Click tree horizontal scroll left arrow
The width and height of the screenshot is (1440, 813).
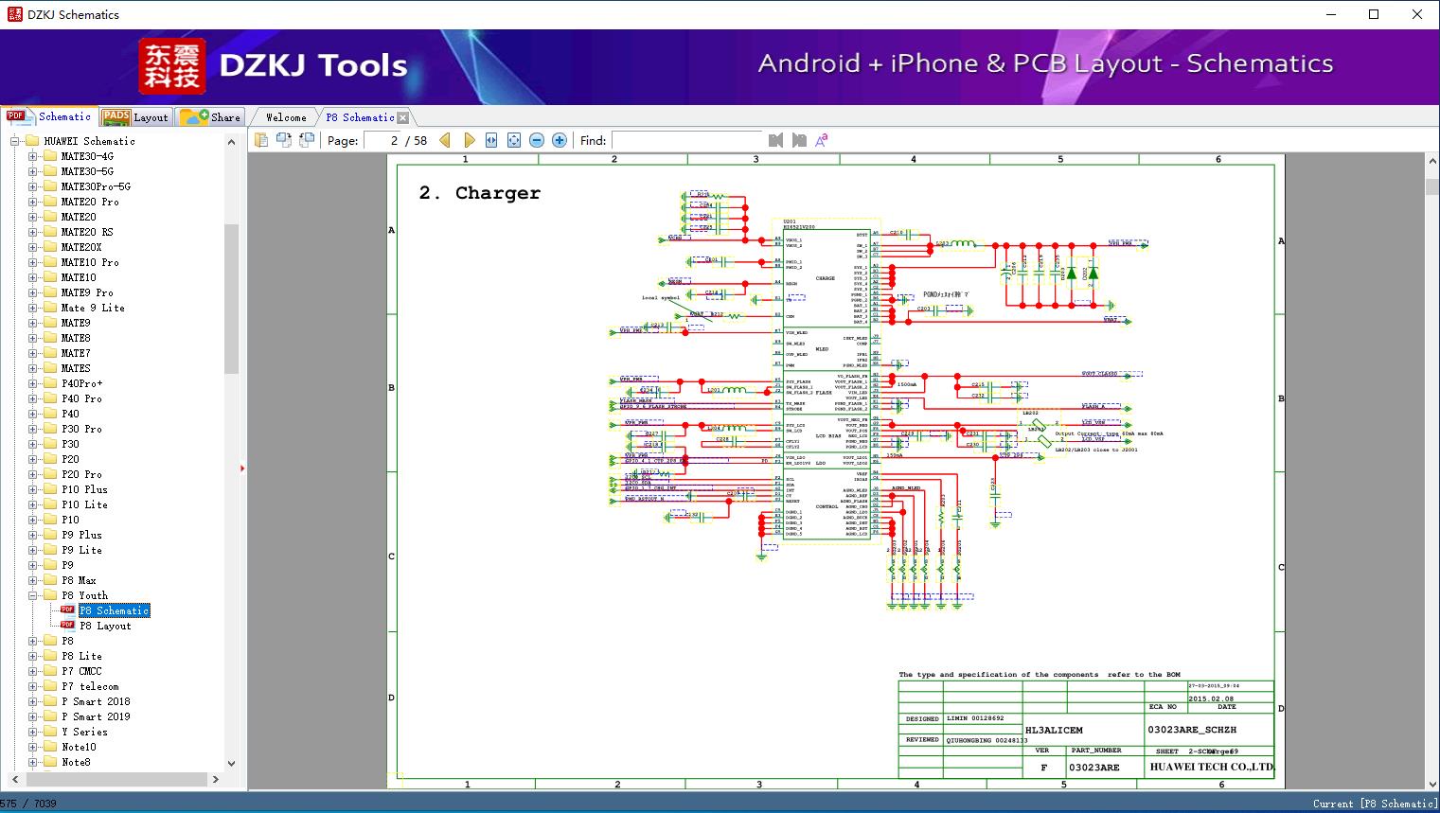pos(14,779)
